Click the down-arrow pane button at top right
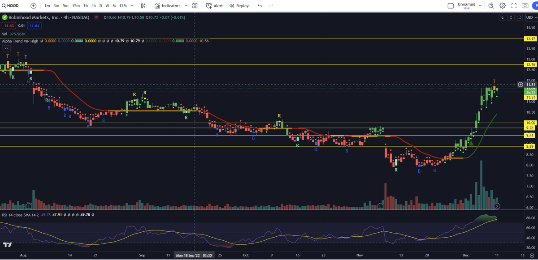538x260 pixels. point(503,17)
